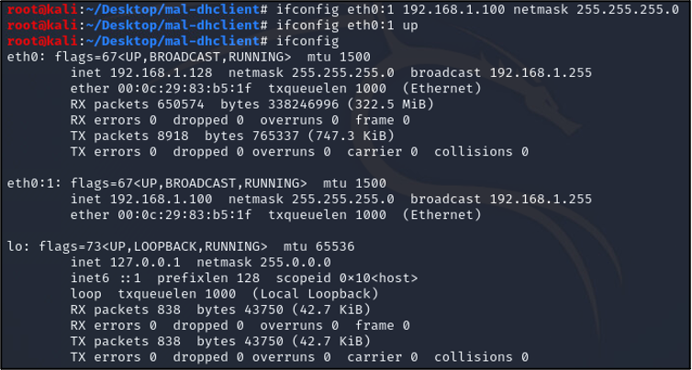This screenshot has height=370, width=692.
Task: Click 'RX packets 650574' text
Action: [138, 104]
